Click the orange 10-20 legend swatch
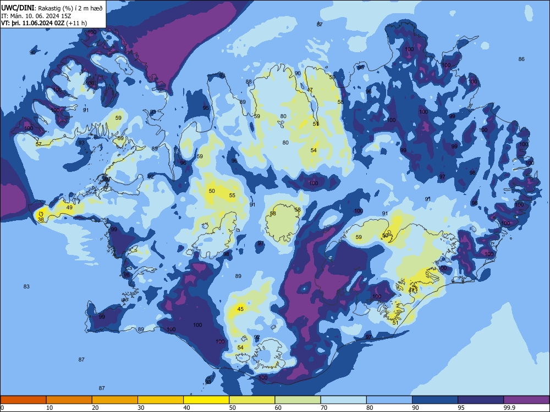The height and width of the screenshot is (412, 550). coord(69,400)
